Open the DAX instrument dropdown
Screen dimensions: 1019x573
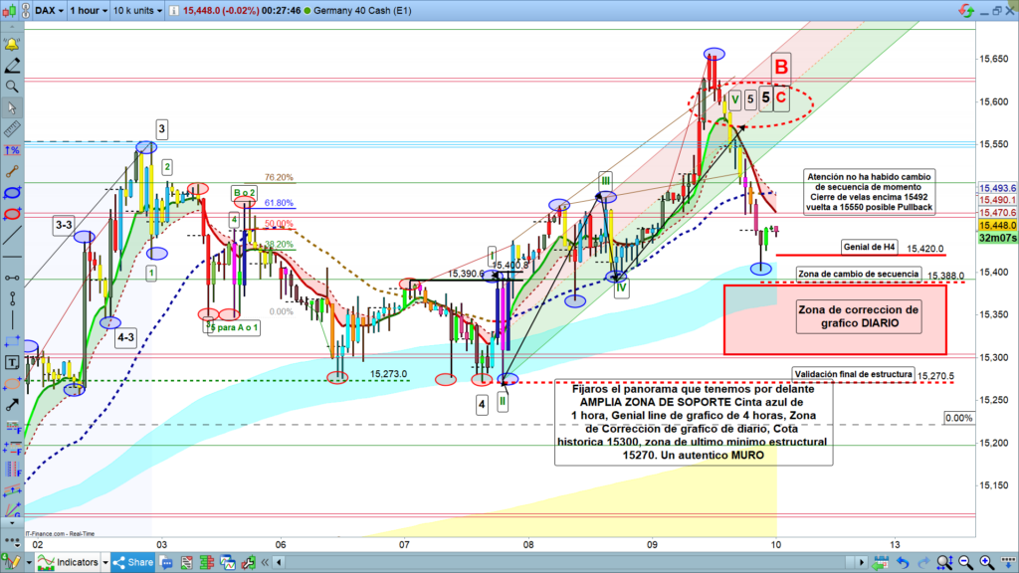point(49,11)
